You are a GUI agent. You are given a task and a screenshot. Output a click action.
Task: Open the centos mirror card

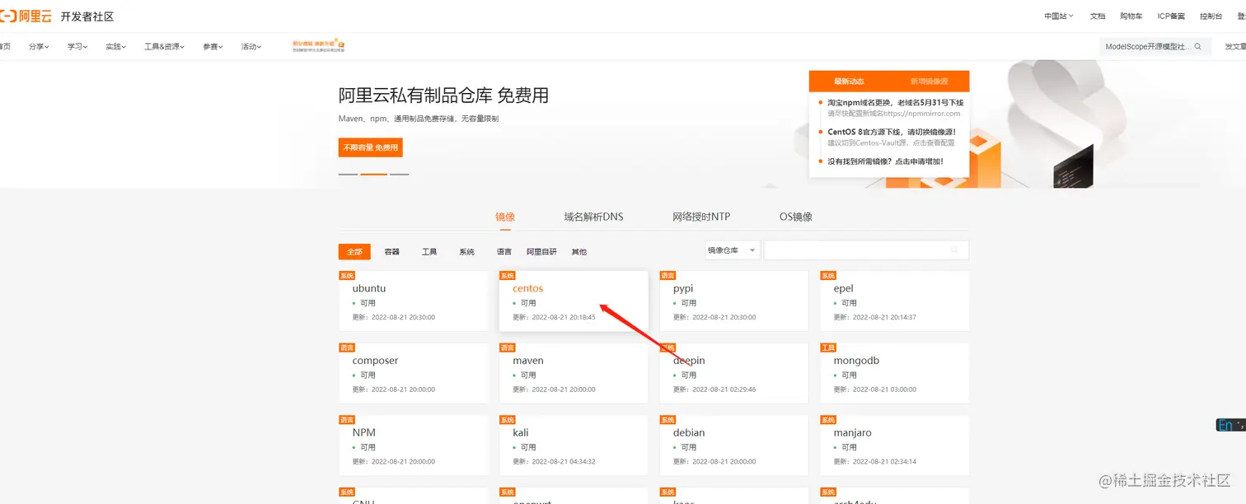[x=574, y=301]
